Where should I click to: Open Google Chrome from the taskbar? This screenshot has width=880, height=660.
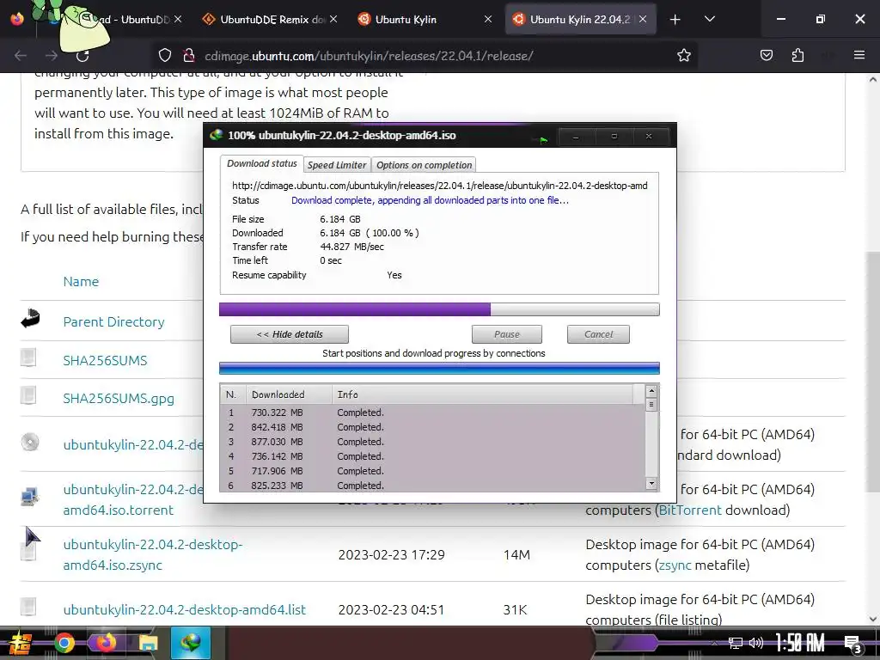(x=64, y=643)
